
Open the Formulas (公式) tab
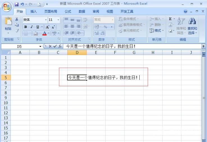click(x=68, y=12)
